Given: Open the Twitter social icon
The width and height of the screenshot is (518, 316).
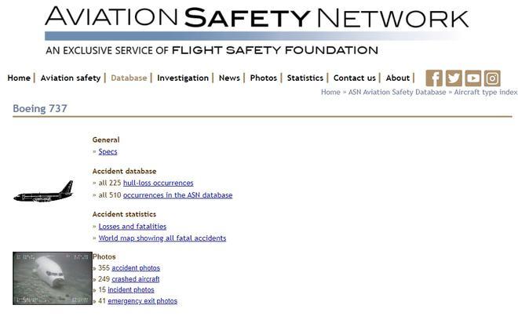Looking at the screenshot, I should tap(454, 78).
